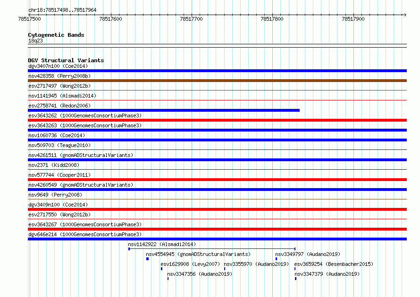Screen dimensions: 420x297
Task: Select esv3643267 (1000GenomesConsortiumPhase3) label
Action: pos(85,224)
